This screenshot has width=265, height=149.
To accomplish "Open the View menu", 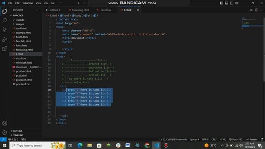I will click(39, 3).
